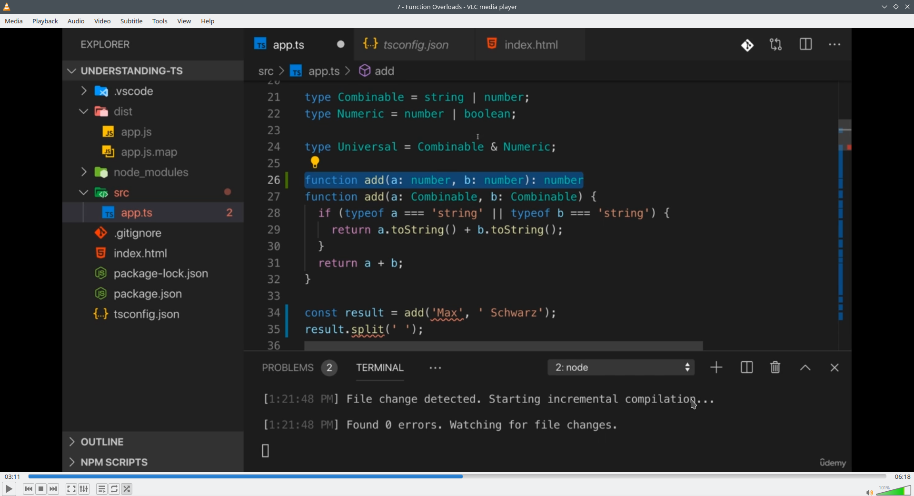Click the total duration 06:18 label
This screenshot has height=496, width=914.
click(x=902, y=476)
